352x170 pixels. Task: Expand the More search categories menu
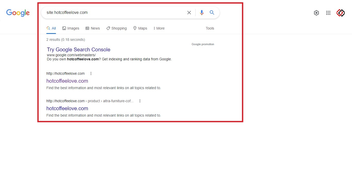(159, 28)
